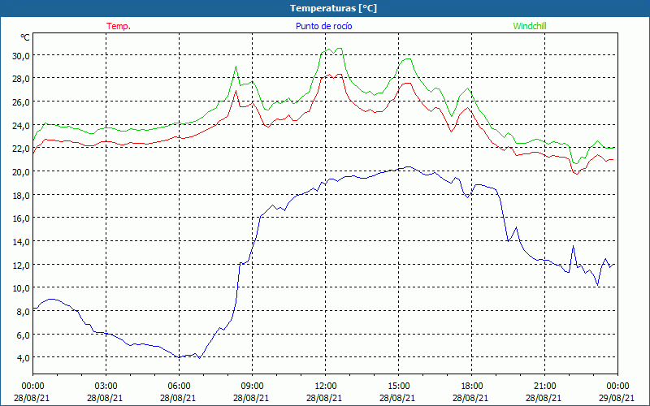650x406 pixels.
Task: Click the 12,0 y-axis value
Action: (21, 265)
